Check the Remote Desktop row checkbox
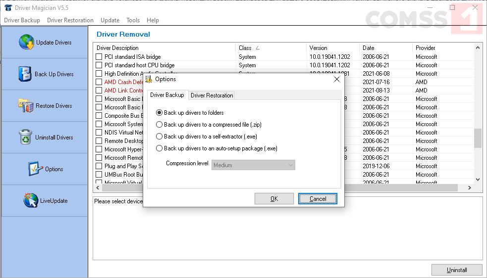The image size is (487, 278). pos(99,140)
